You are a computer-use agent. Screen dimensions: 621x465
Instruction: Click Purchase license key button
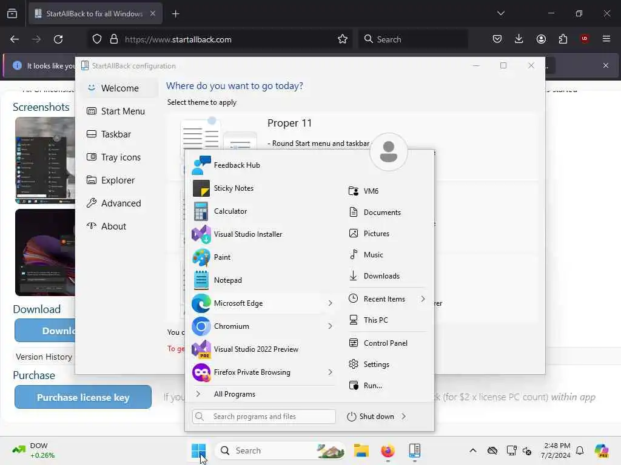[x=83, y=397]
